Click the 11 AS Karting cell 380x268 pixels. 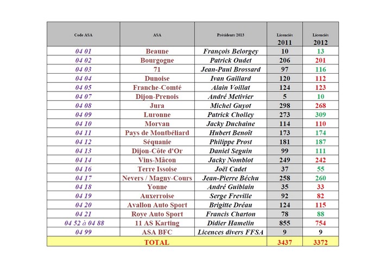157,223
